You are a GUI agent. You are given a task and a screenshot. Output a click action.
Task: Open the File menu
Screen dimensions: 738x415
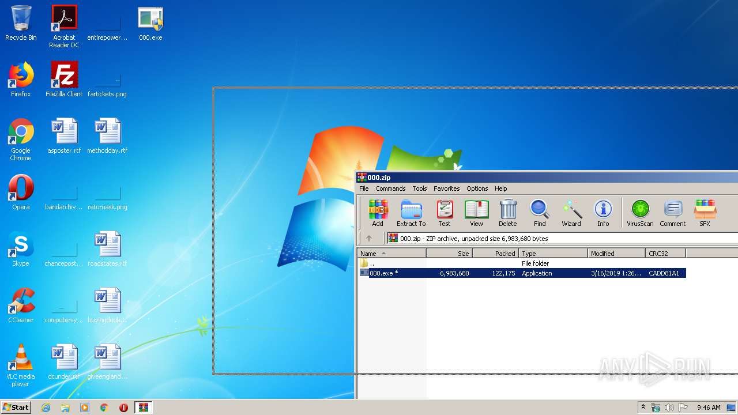click(364, 188)
